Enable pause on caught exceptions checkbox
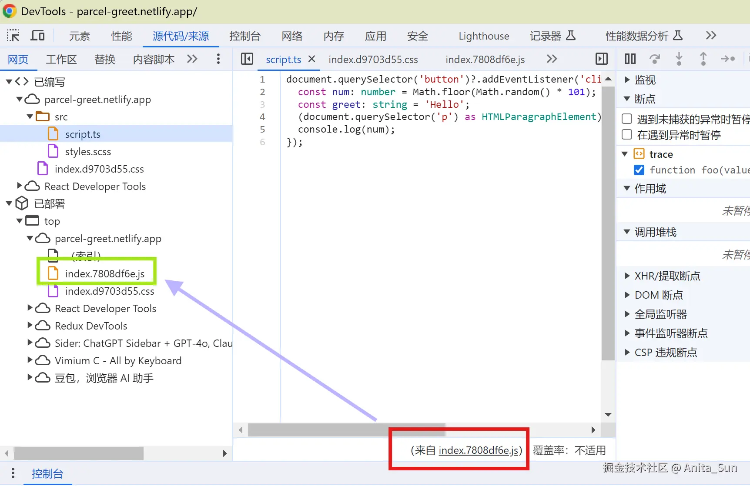The image size is (750, 486). [627, 134]
